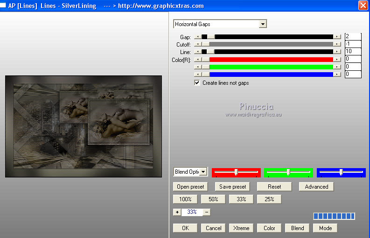This screenshot has height=238, width=370.
Task: Adjust the red blend slider
Action: click(x=236, y=172)
